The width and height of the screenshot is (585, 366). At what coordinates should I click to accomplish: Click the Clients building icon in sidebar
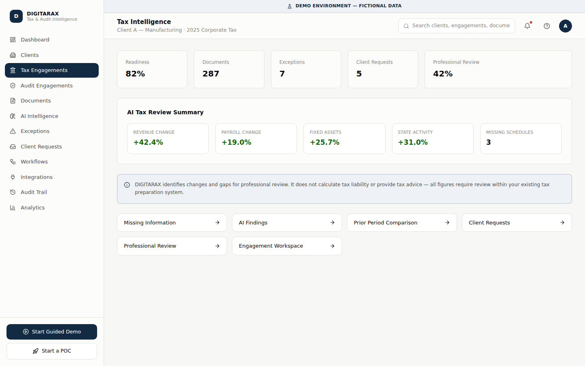pyautogui.click(x=13, y=55)
